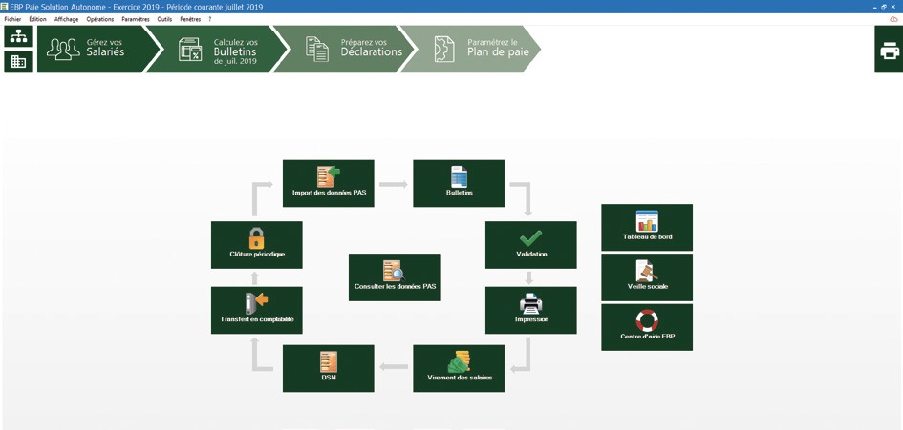
Task: Open Centre d'aide EBP tile
Action: [647, 327]
